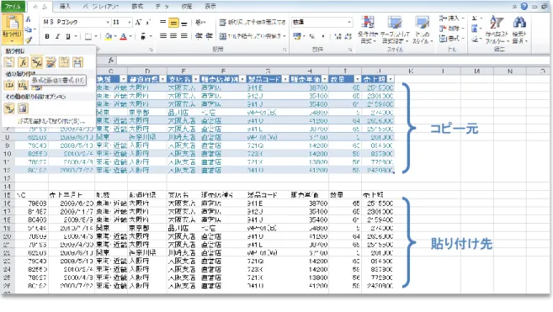The image size is (553, 312).
Task: Open the Format as Table menu
Action: click(396, 30)
